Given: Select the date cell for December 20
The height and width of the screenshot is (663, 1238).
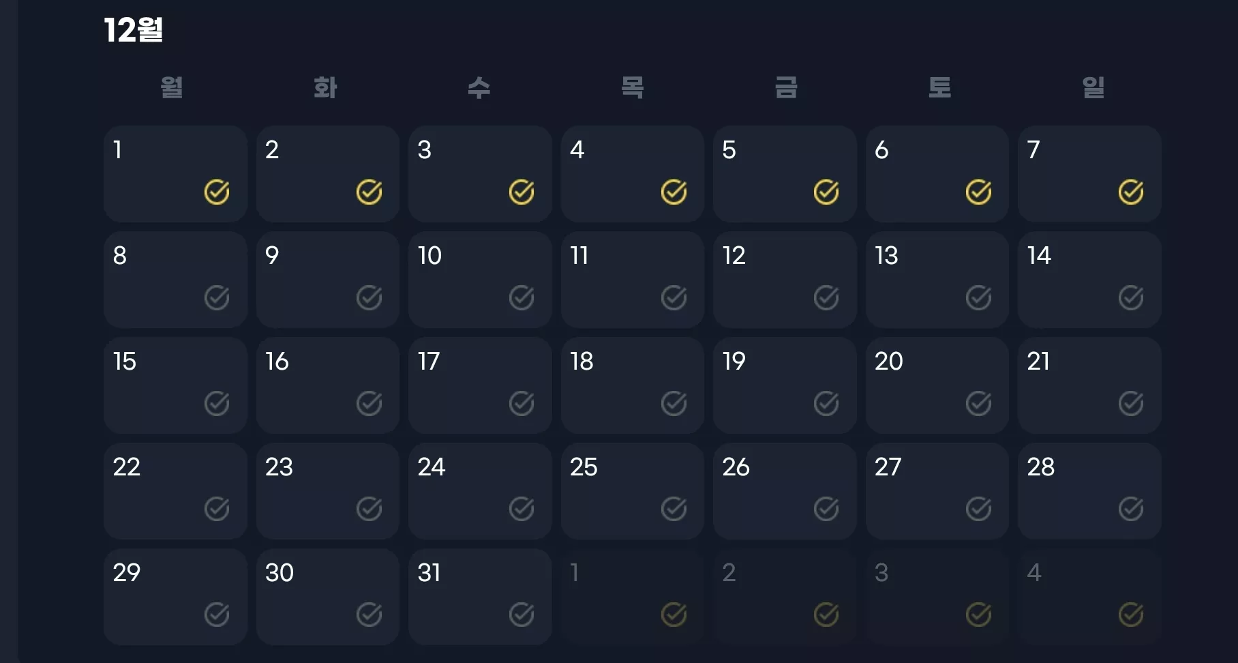Looking at the screenshot, I should 937,385.
